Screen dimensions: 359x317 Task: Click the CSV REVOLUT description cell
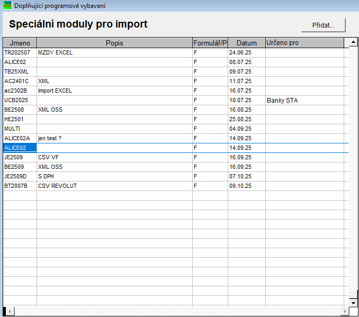pos(114,186)
